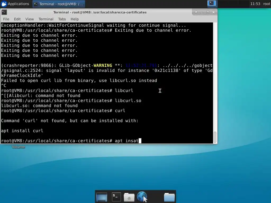Click Show Desktop icon in dock
The image size is (271, 203).
101,197
